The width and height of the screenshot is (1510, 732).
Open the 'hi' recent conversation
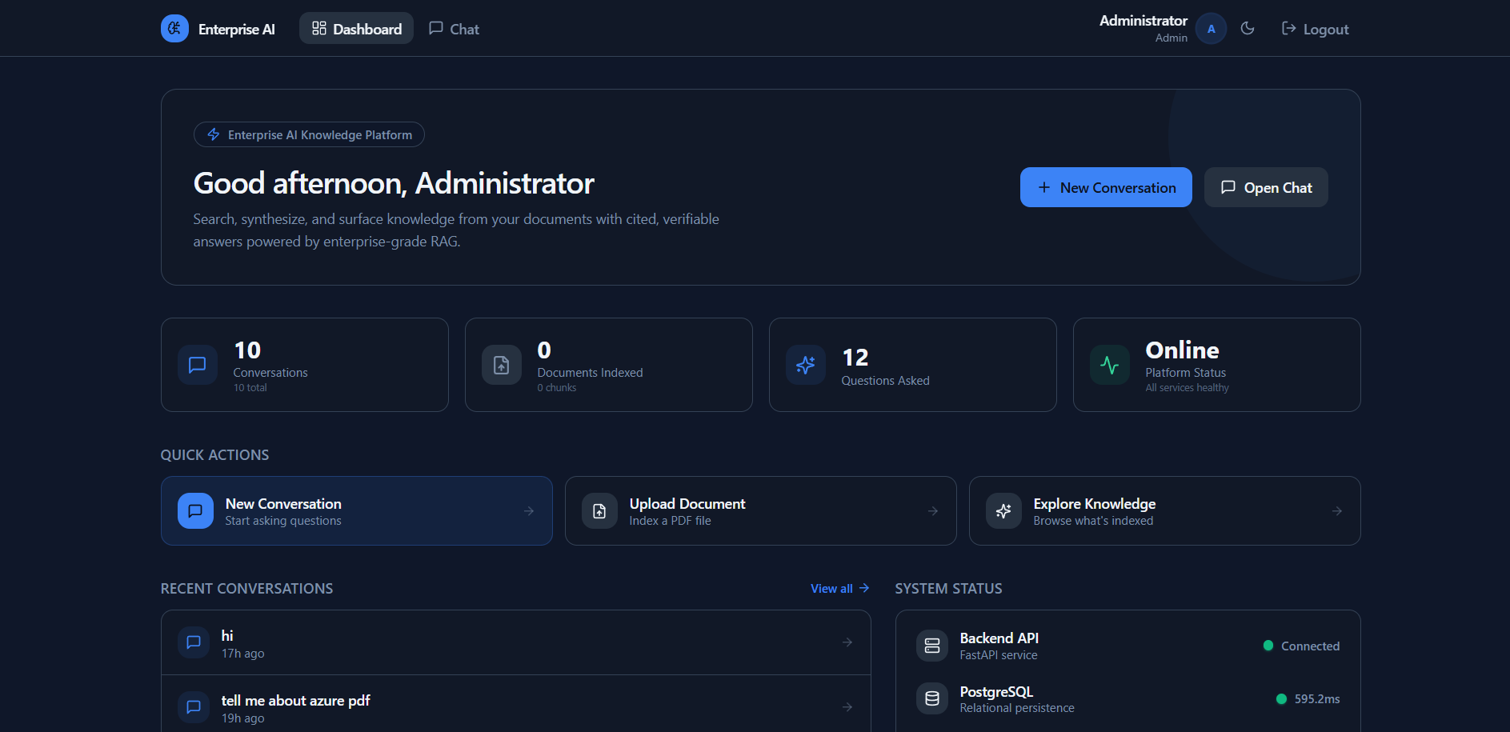click(x=516, y=642)
